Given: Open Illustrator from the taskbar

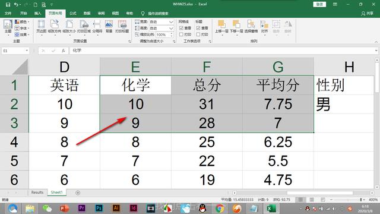Looking at the screenshot, I should pyautogui.click(x=116, y=208).
